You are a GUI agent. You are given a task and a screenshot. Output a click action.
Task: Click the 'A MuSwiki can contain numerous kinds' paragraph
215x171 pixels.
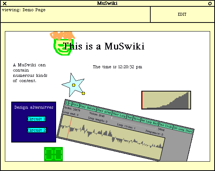(30, 73)
